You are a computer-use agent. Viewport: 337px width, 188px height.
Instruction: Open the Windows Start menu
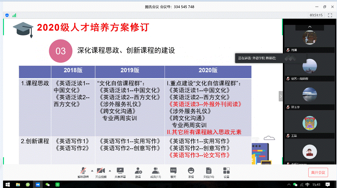point(7,184)
